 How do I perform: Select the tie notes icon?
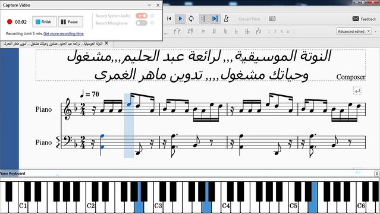177,32
